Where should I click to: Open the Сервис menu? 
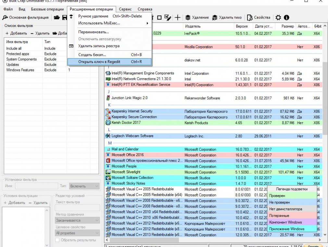tap(125, 9)
